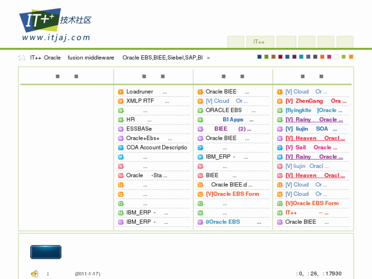
Task: Click the rank 5 icon beside ESSBASe
Action: tap(121, 129)
